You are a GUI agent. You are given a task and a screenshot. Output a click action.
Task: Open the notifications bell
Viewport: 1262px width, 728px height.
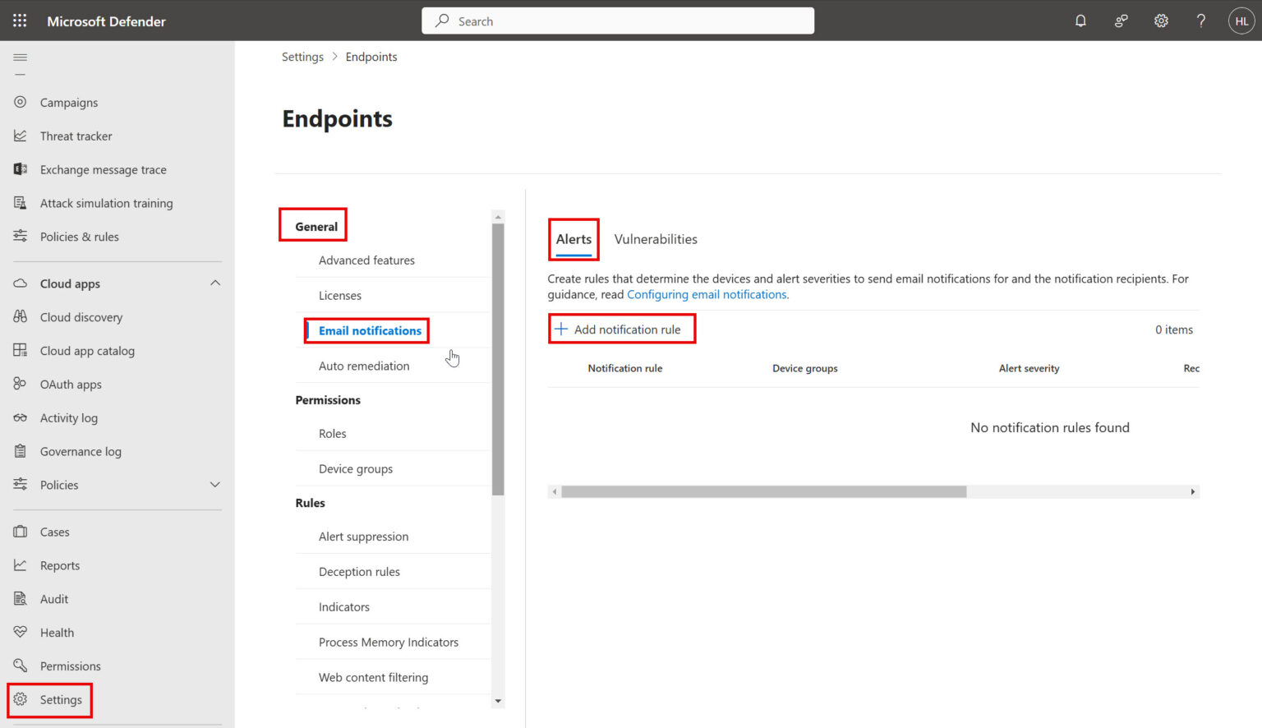point(1080,21)
